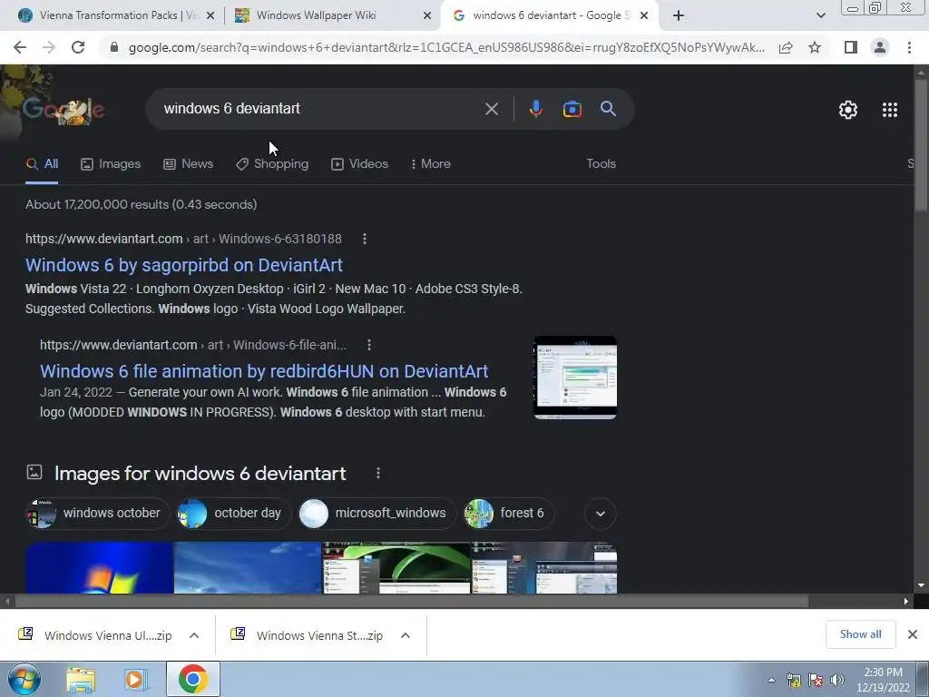Share this page from address bar
Image resolution: width=929 pixels, height=697 pixels.
click(786, 47)
